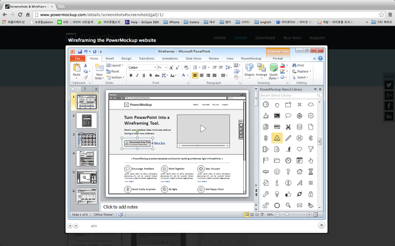
Task: Open Stencil Library panel options dropdown arrow
Action: 315,89
